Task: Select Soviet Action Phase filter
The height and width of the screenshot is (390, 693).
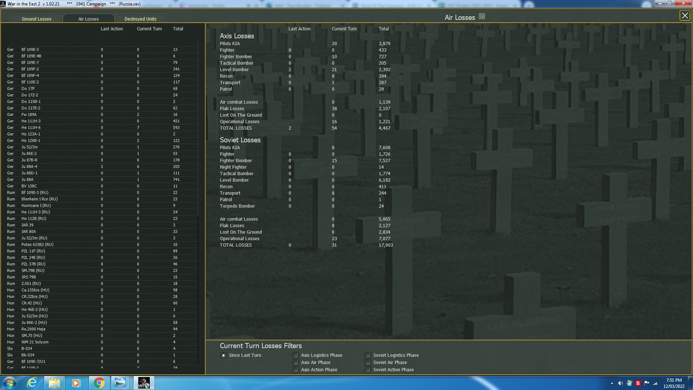Action: click(x=368, y=370)
